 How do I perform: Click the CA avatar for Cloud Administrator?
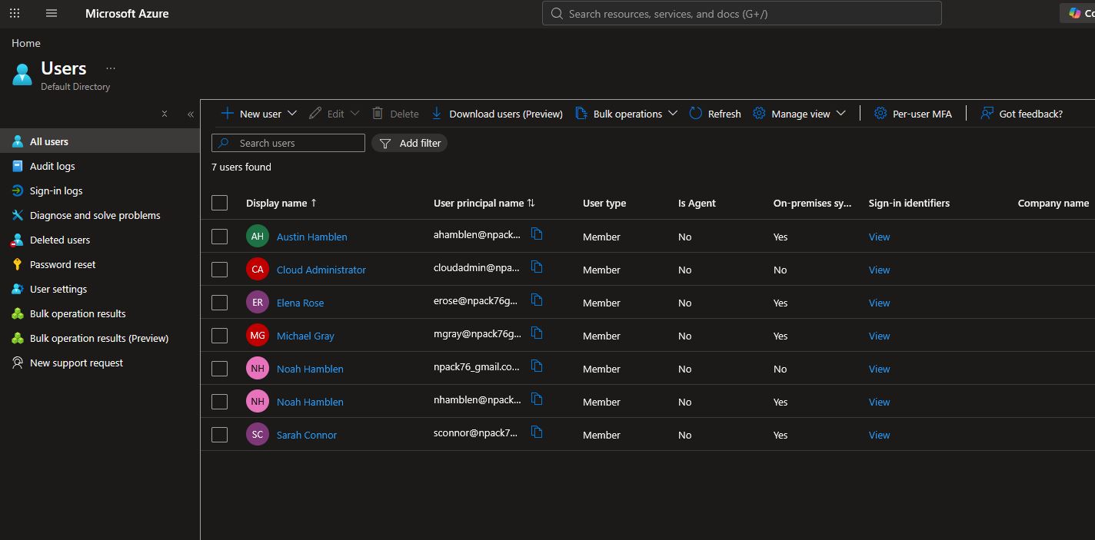point(258,269)
